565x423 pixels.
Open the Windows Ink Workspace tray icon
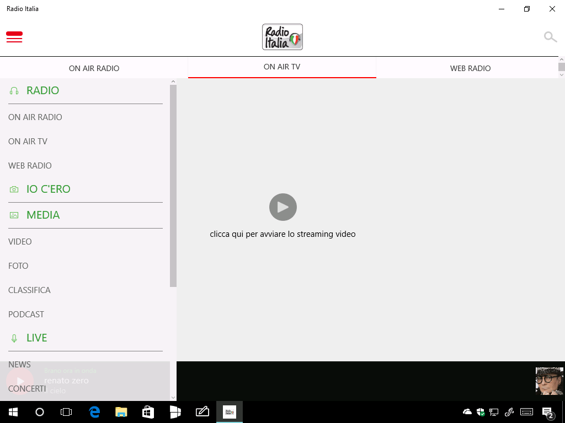(509, 412)
